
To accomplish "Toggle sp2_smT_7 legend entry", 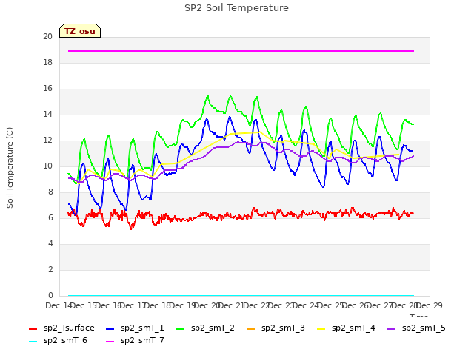I will [135, 341].
